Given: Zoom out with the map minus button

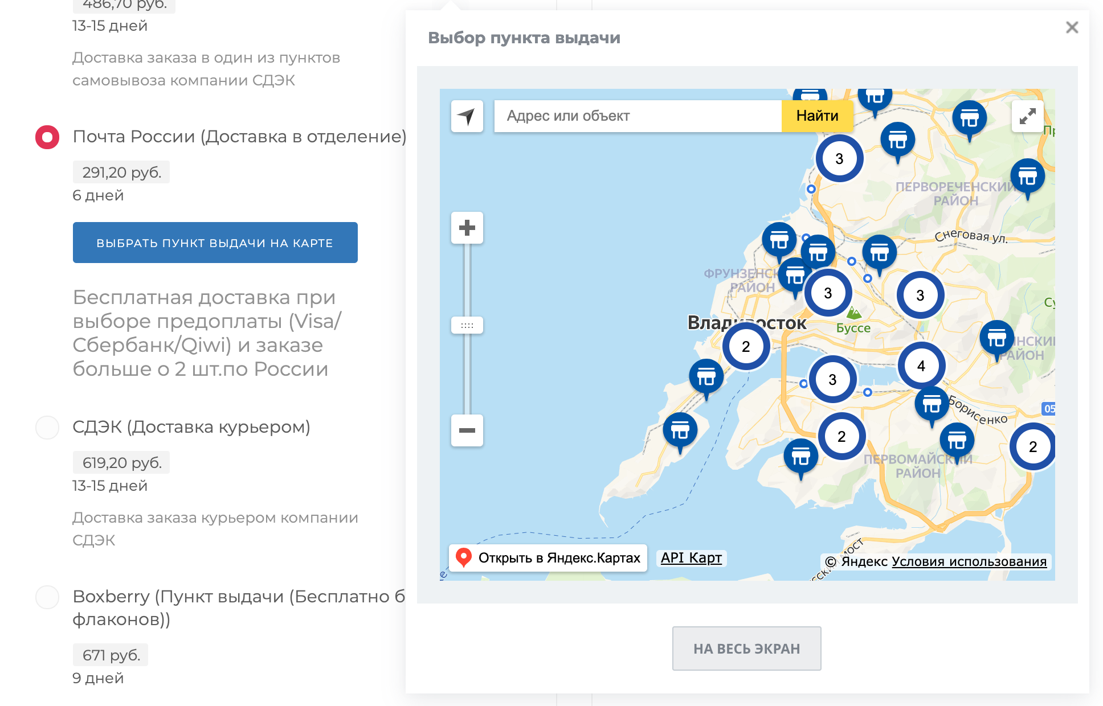Looking at the screenshot, I should pyautogui.click(x=467, y=430).
